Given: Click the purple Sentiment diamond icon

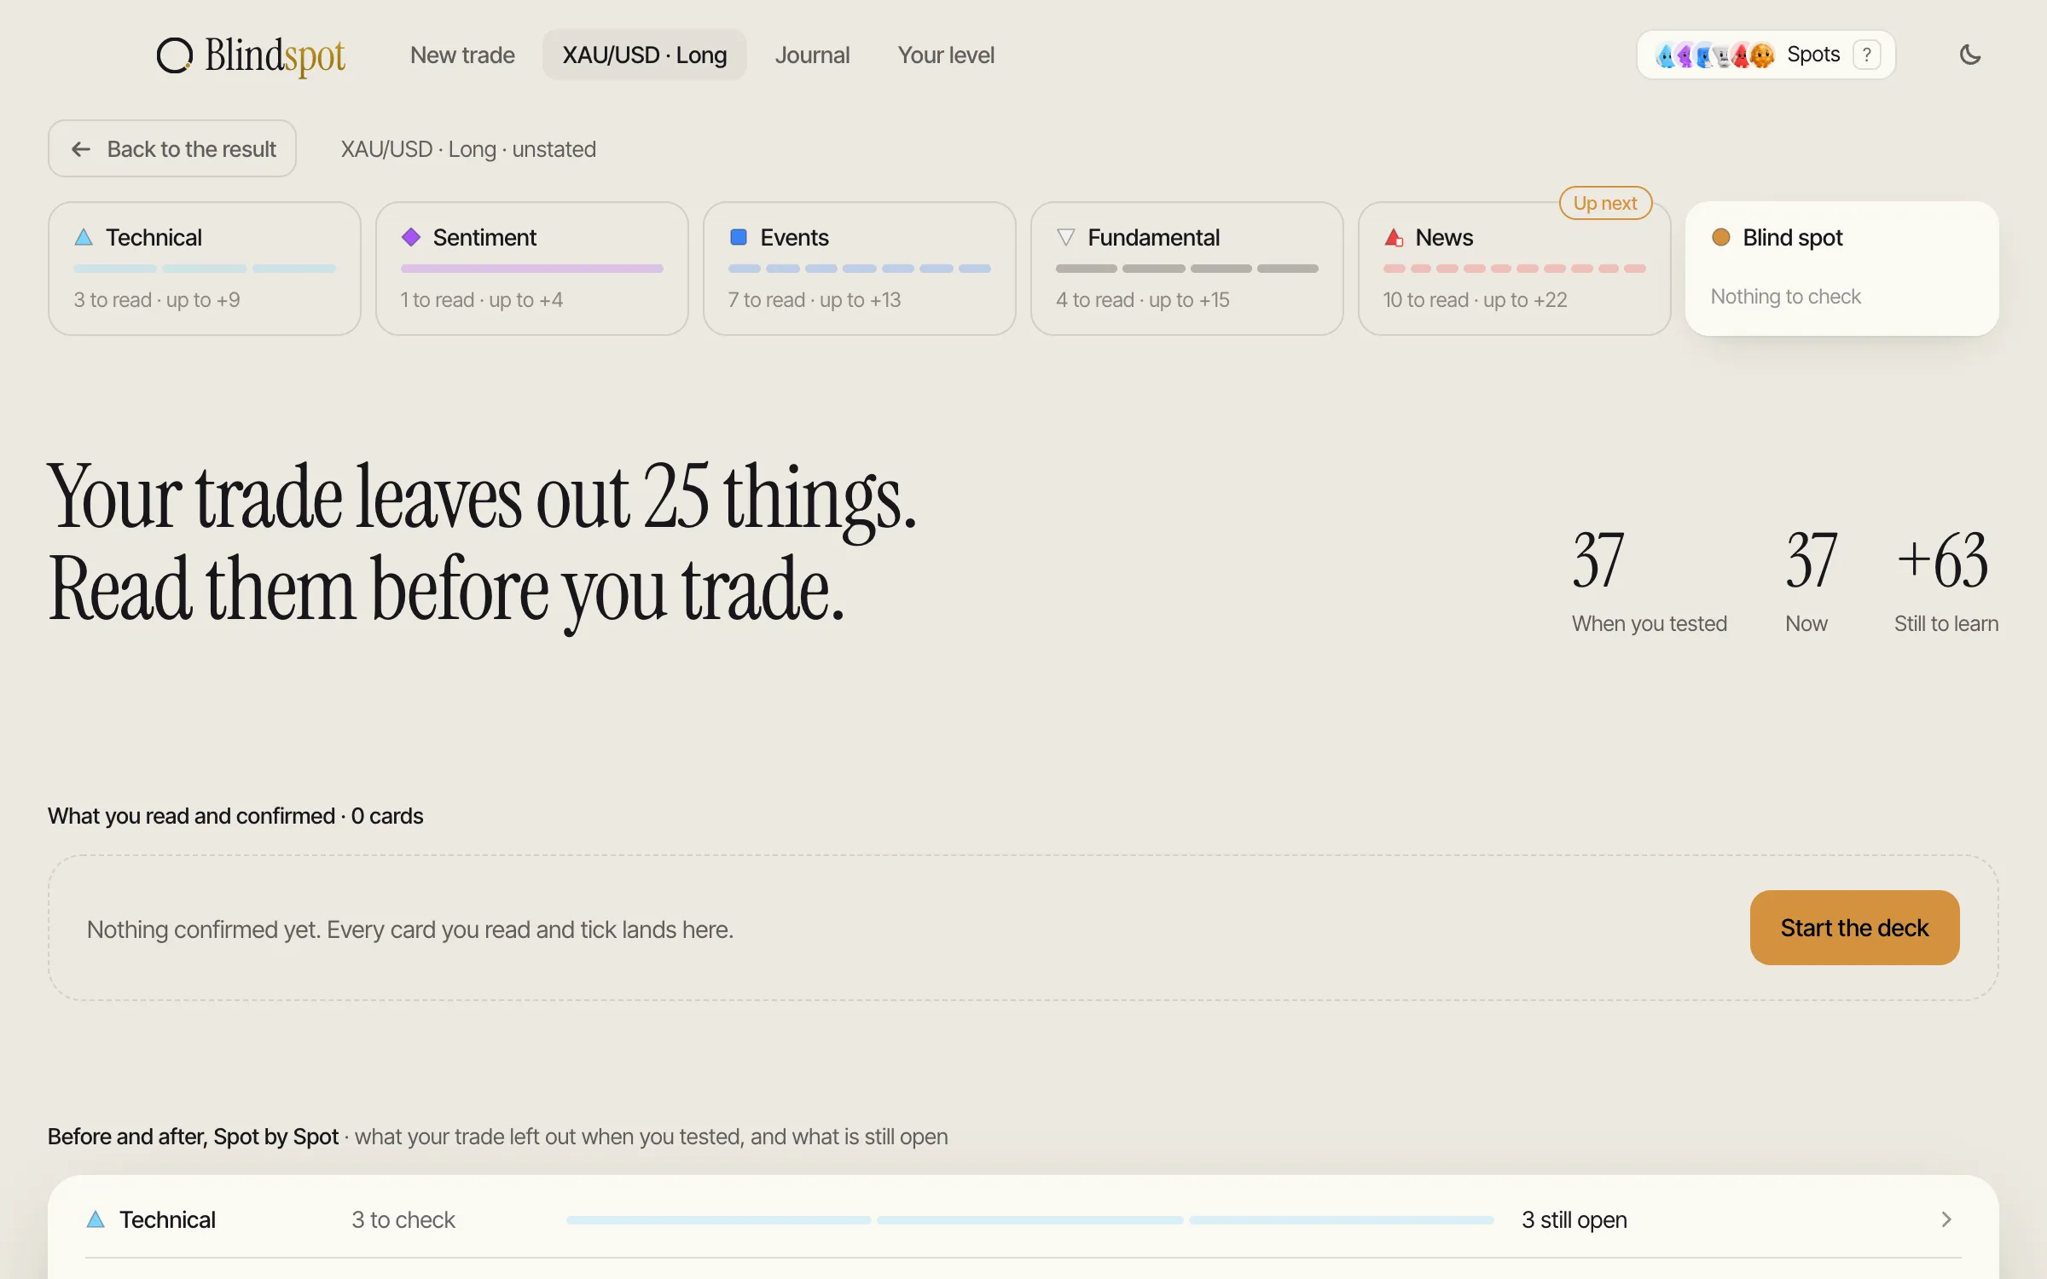Looking at the screenshot, I should (411, 237).
